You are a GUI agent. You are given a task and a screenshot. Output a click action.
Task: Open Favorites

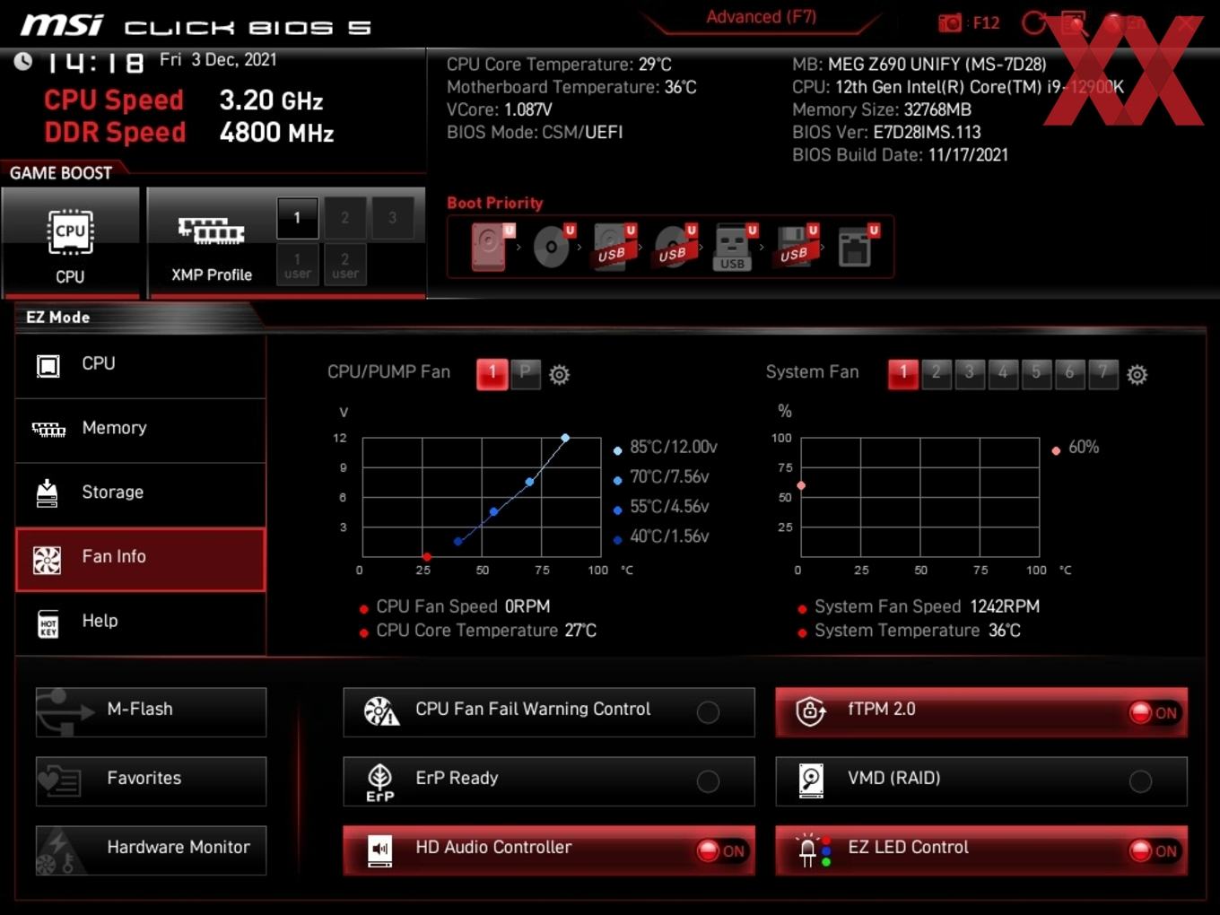(151, 781)
